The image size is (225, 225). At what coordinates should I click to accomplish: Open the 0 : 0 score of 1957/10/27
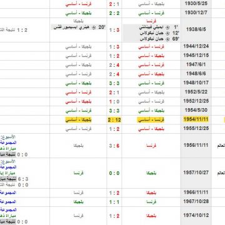tap(114, 173)
